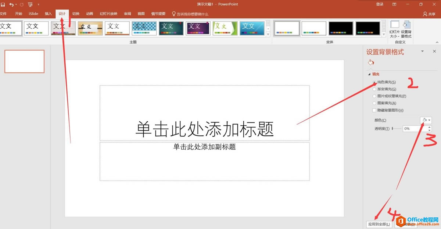Select the 渐变填充 radio button
Viewport: 441px width, 229px height.
(x=374, y=89)
